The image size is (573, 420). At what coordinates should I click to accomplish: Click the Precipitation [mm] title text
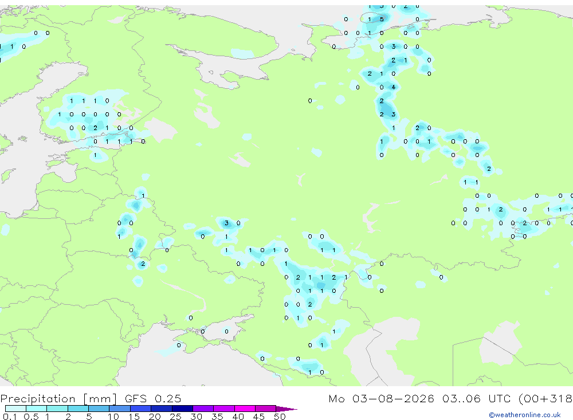click(58, 399)
